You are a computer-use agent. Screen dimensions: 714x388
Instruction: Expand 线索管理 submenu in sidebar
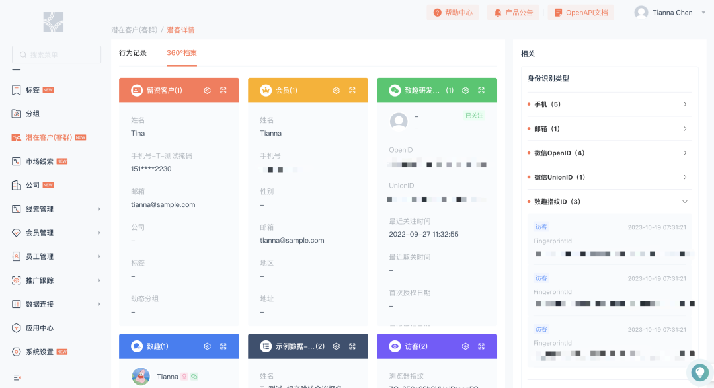pyautogui.click(x=56, y=209)
